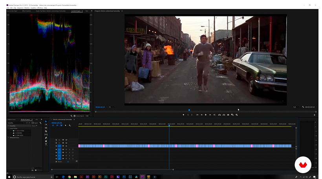This screenshot has height=179, width=322.
Task: Expand the E: drive node
Action: [11, 135]
